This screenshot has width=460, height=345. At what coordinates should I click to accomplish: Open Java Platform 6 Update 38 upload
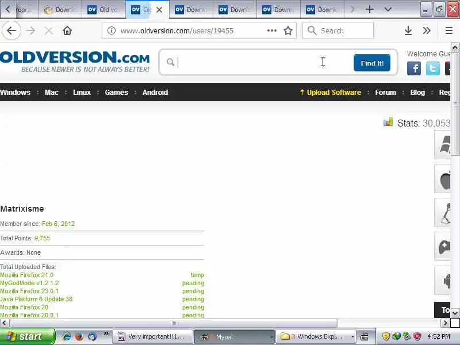tap(36, 299)
